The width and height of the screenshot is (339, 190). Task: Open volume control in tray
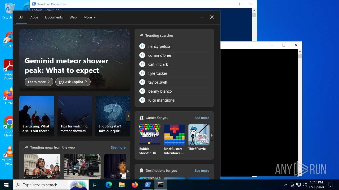pos(305,185)
